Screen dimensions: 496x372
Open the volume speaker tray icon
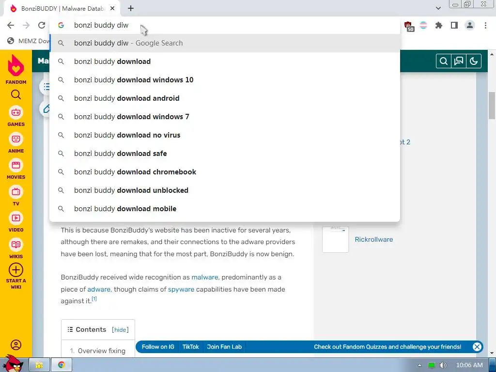(443, 365)
